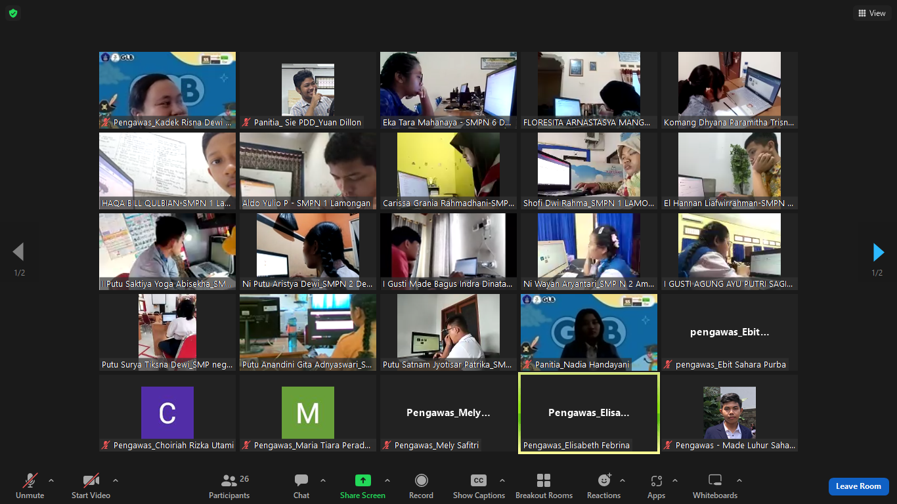This screenshot has height=504, width=897.
Task: Click the green encryption shield icon
Action: [13, 13]
